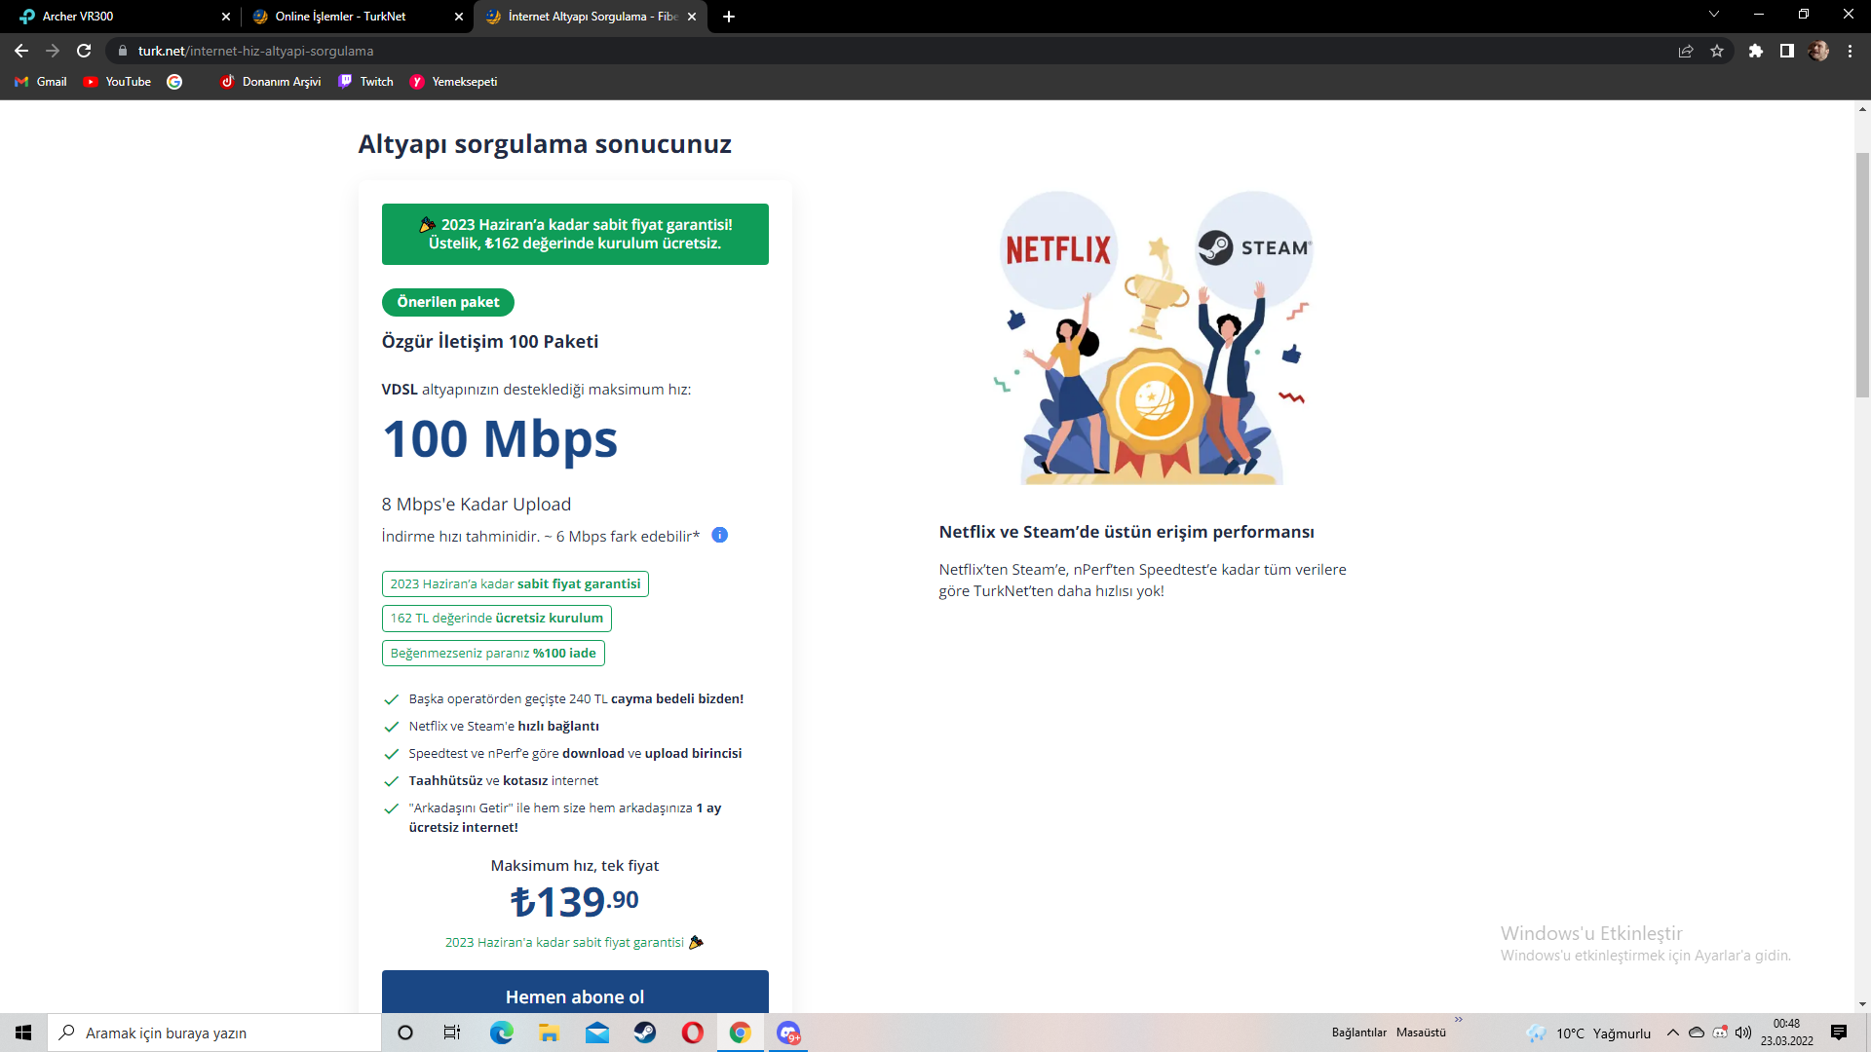This screenshot has height=1052, width=1871.
Task: Open the speaker volume control in system tray
Action: tap(1743, 1033)
